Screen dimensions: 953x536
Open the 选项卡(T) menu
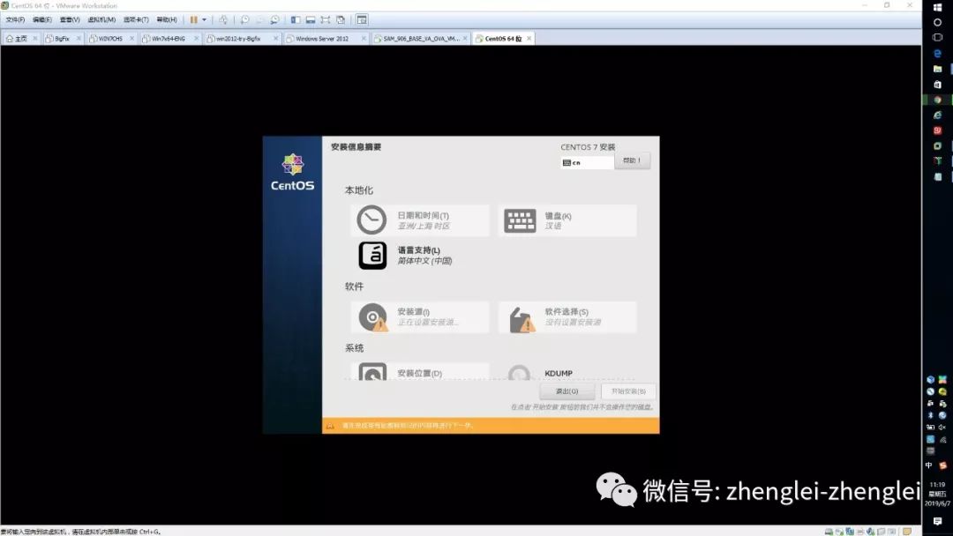click(136, 20)
